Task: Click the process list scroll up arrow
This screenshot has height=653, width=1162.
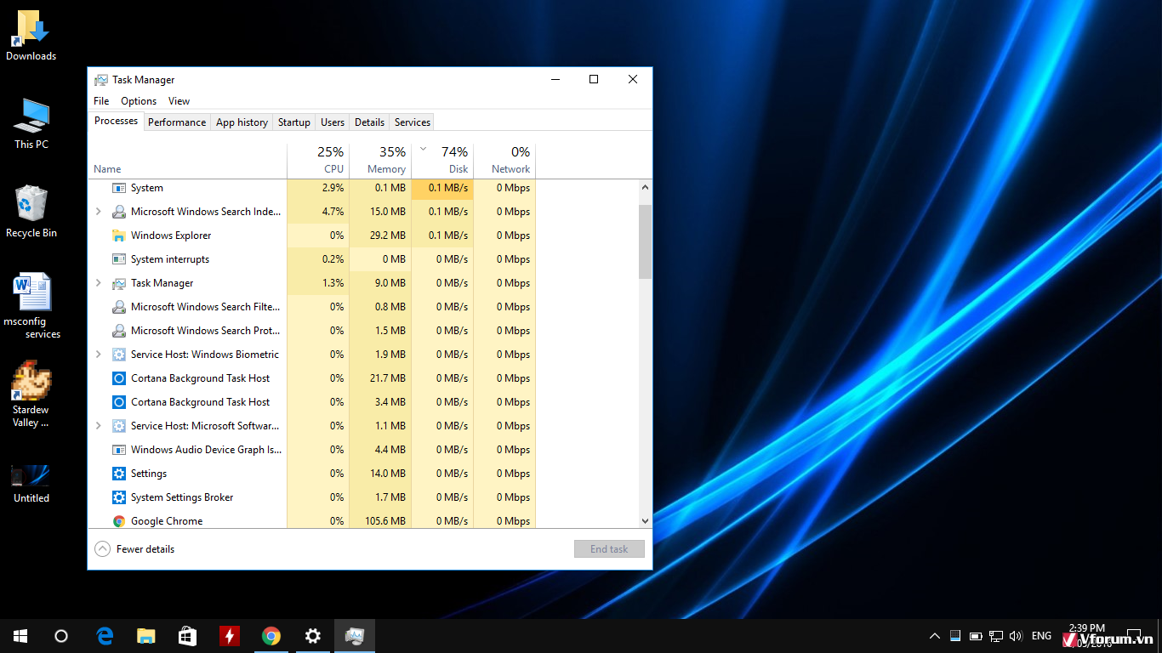Action: [645, 187]
